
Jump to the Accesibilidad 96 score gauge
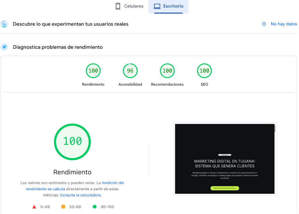130,71
